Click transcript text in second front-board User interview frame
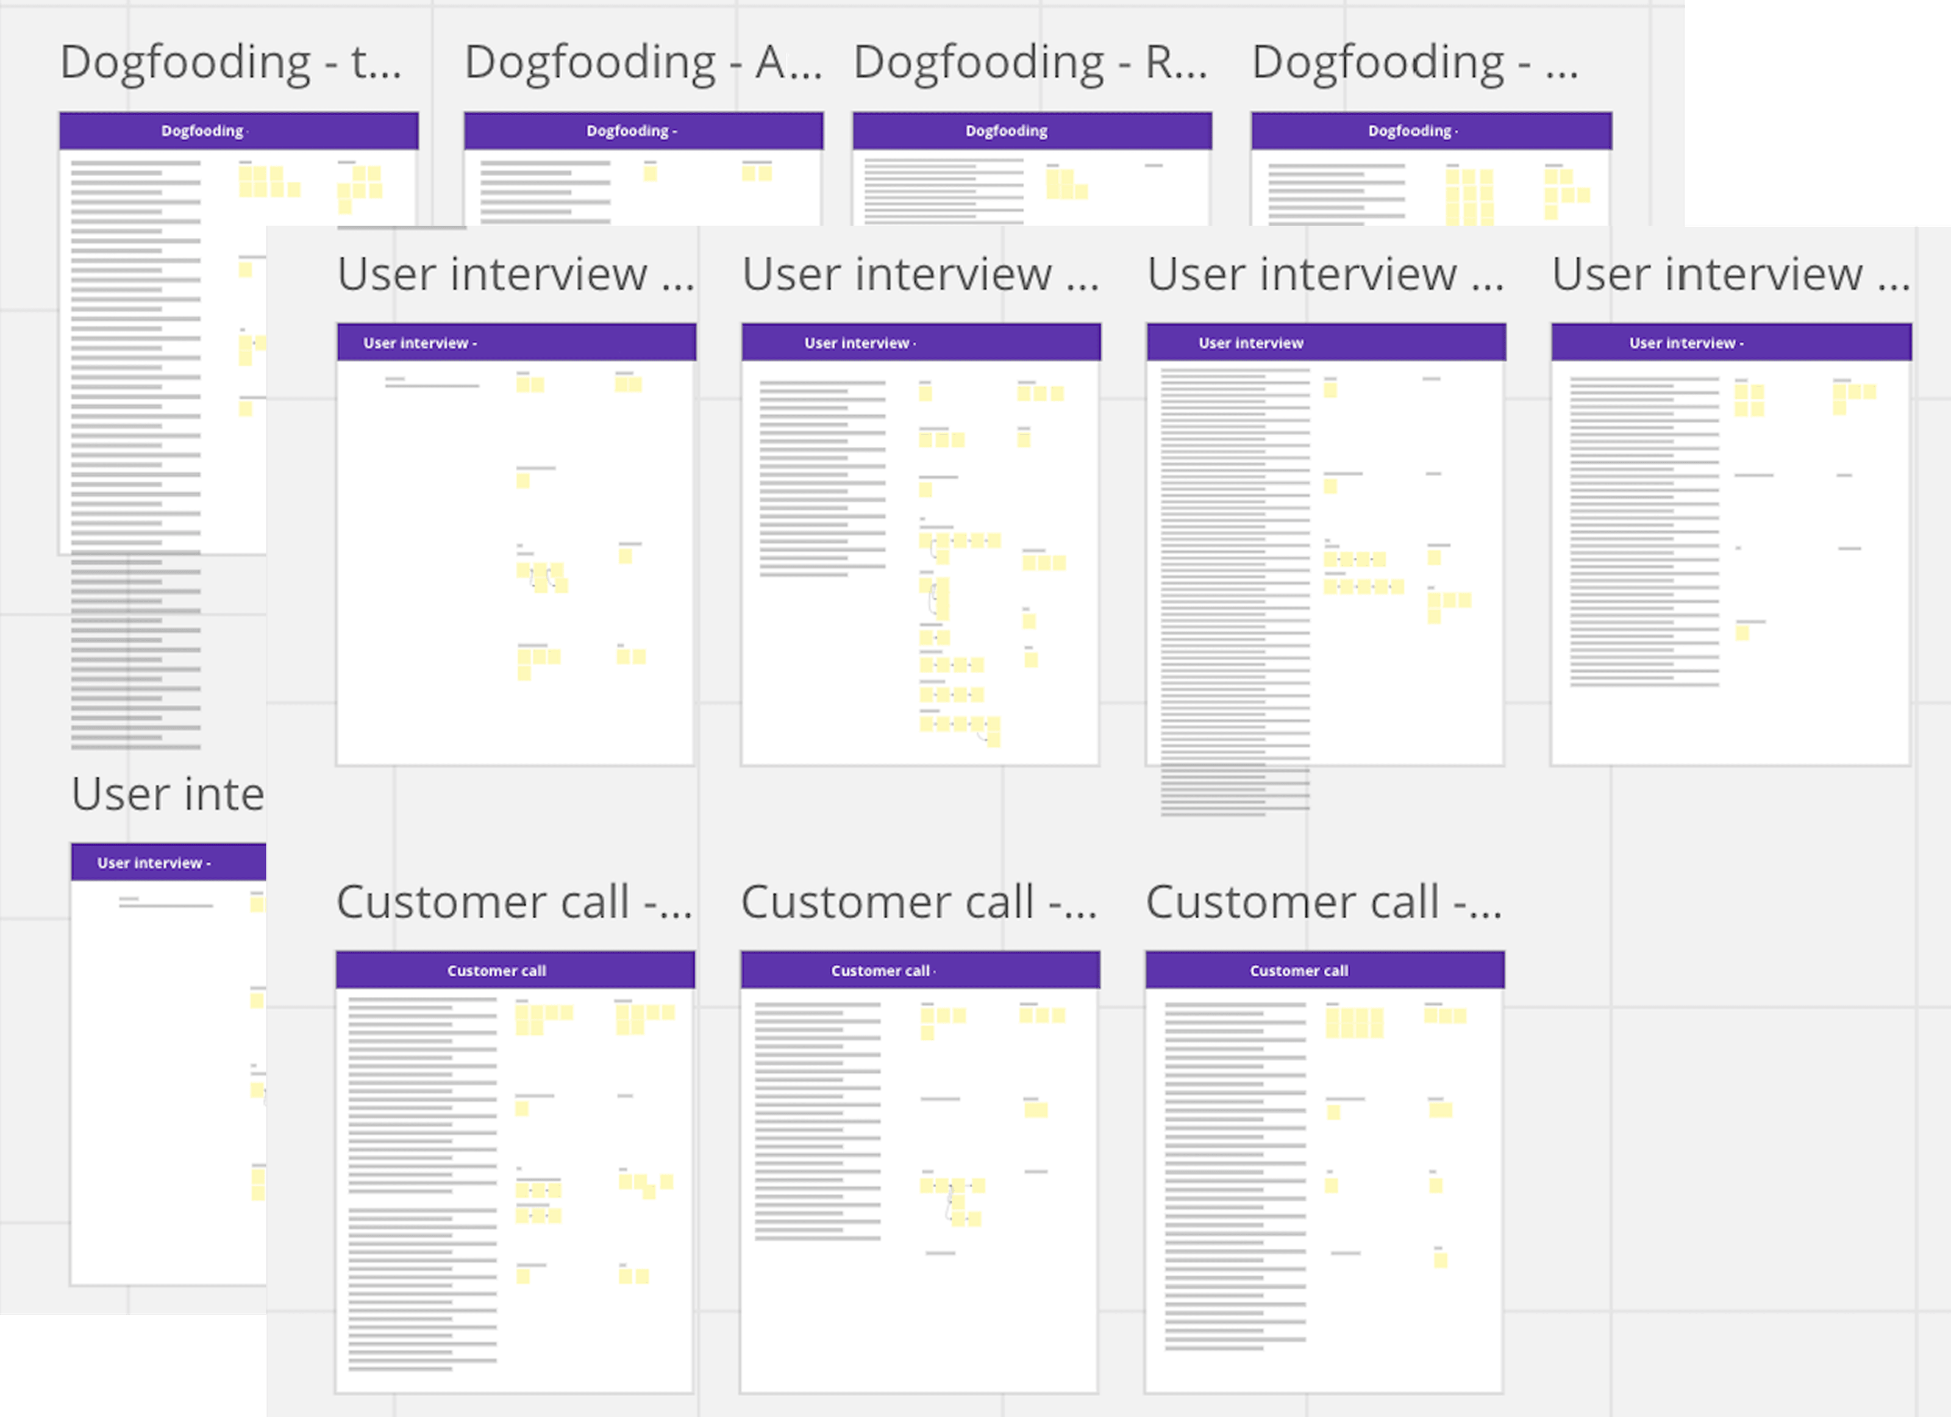This screenshot has width=1951, height=1417. [x=822, y=479]
